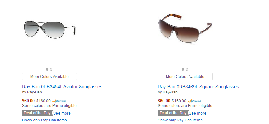269x124 pixels.
Task: Open the brown square sunglasses product image
Action: pyautogui.click(x=185, y=28)
